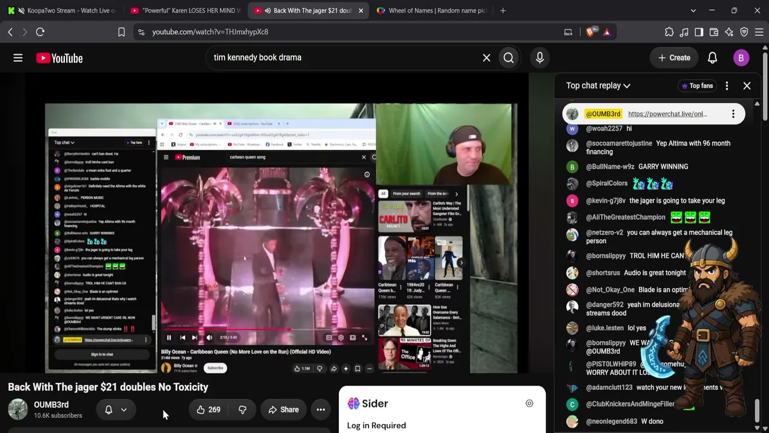Expand the Top chat replay dropdown
The image size is (769, 433).
click(x=598, y=86)
